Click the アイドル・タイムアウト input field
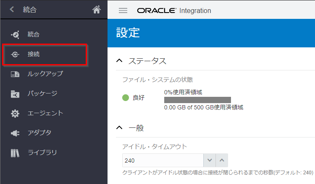Image resolution: width=315 pixels, height=184 pixels. (x=163, y=160)
